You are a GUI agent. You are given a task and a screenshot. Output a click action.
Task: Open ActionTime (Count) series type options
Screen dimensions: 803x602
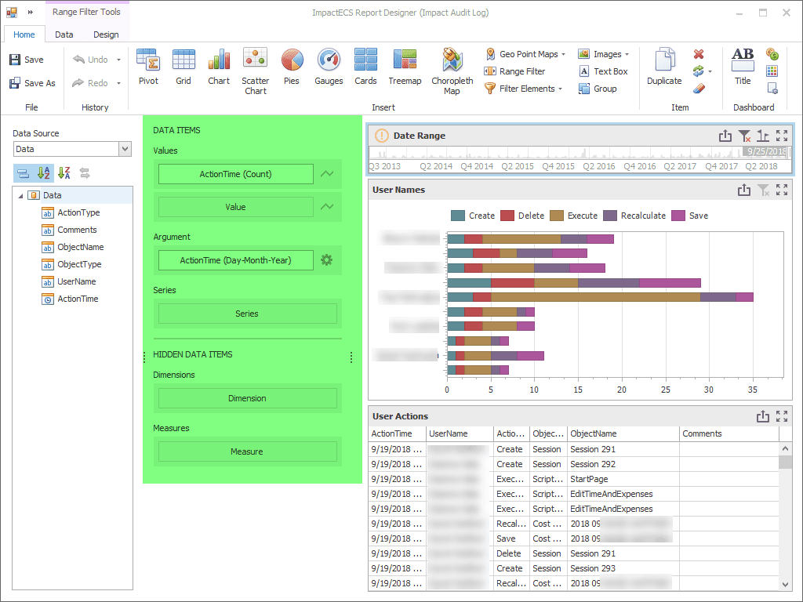[x=327, y=174]
